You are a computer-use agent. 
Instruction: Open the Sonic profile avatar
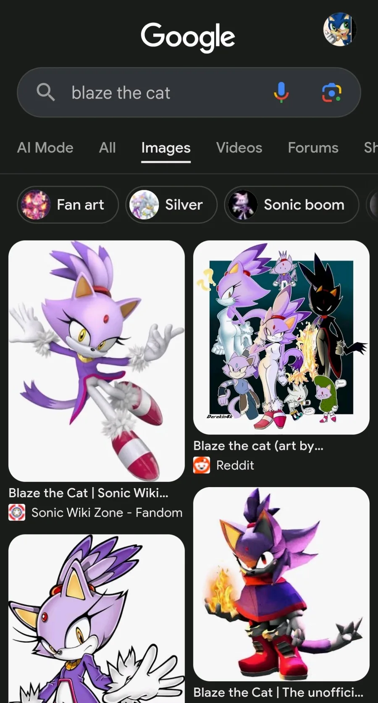(339, 29)
